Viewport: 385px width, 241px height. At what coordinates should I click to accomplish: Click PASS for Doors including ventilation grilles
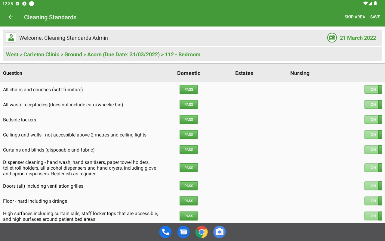189,186
